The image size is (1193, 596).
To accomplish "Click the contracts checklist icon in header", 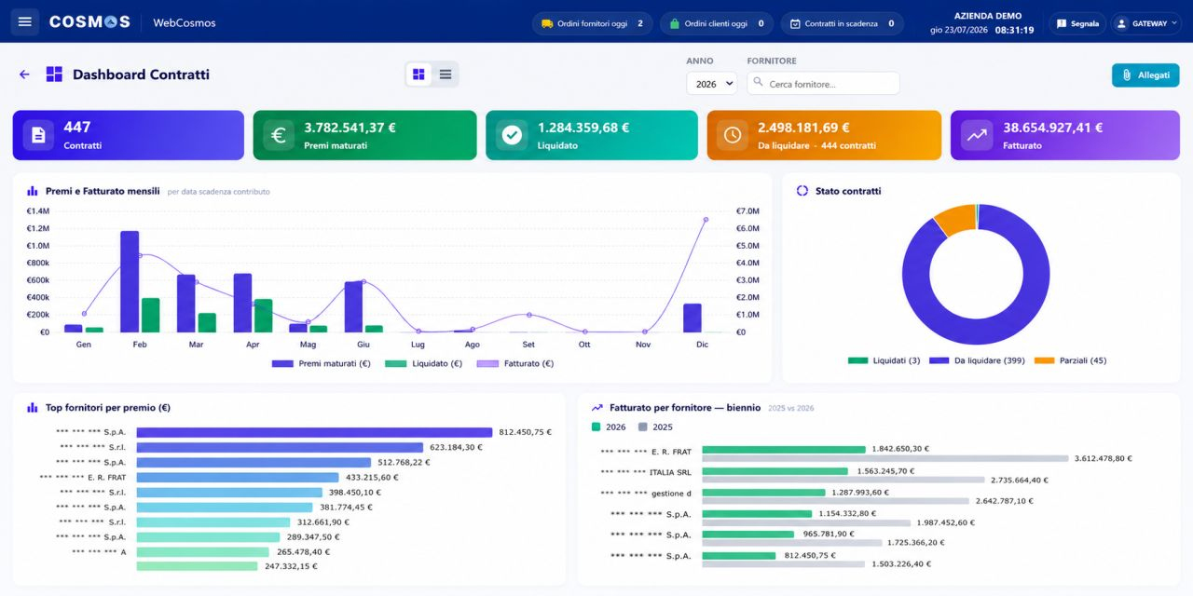I will coord(795,23).
